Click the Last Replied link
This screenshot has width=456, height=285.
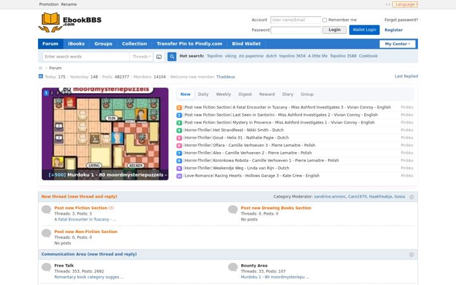406,76
